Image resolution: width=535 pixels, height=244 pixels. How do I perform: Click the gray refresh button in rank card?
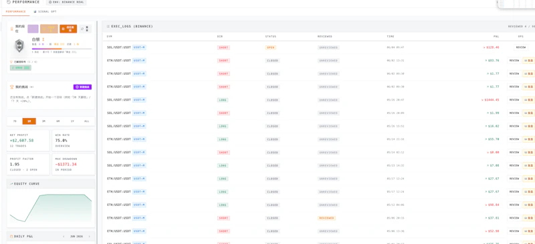click(86, 29)
